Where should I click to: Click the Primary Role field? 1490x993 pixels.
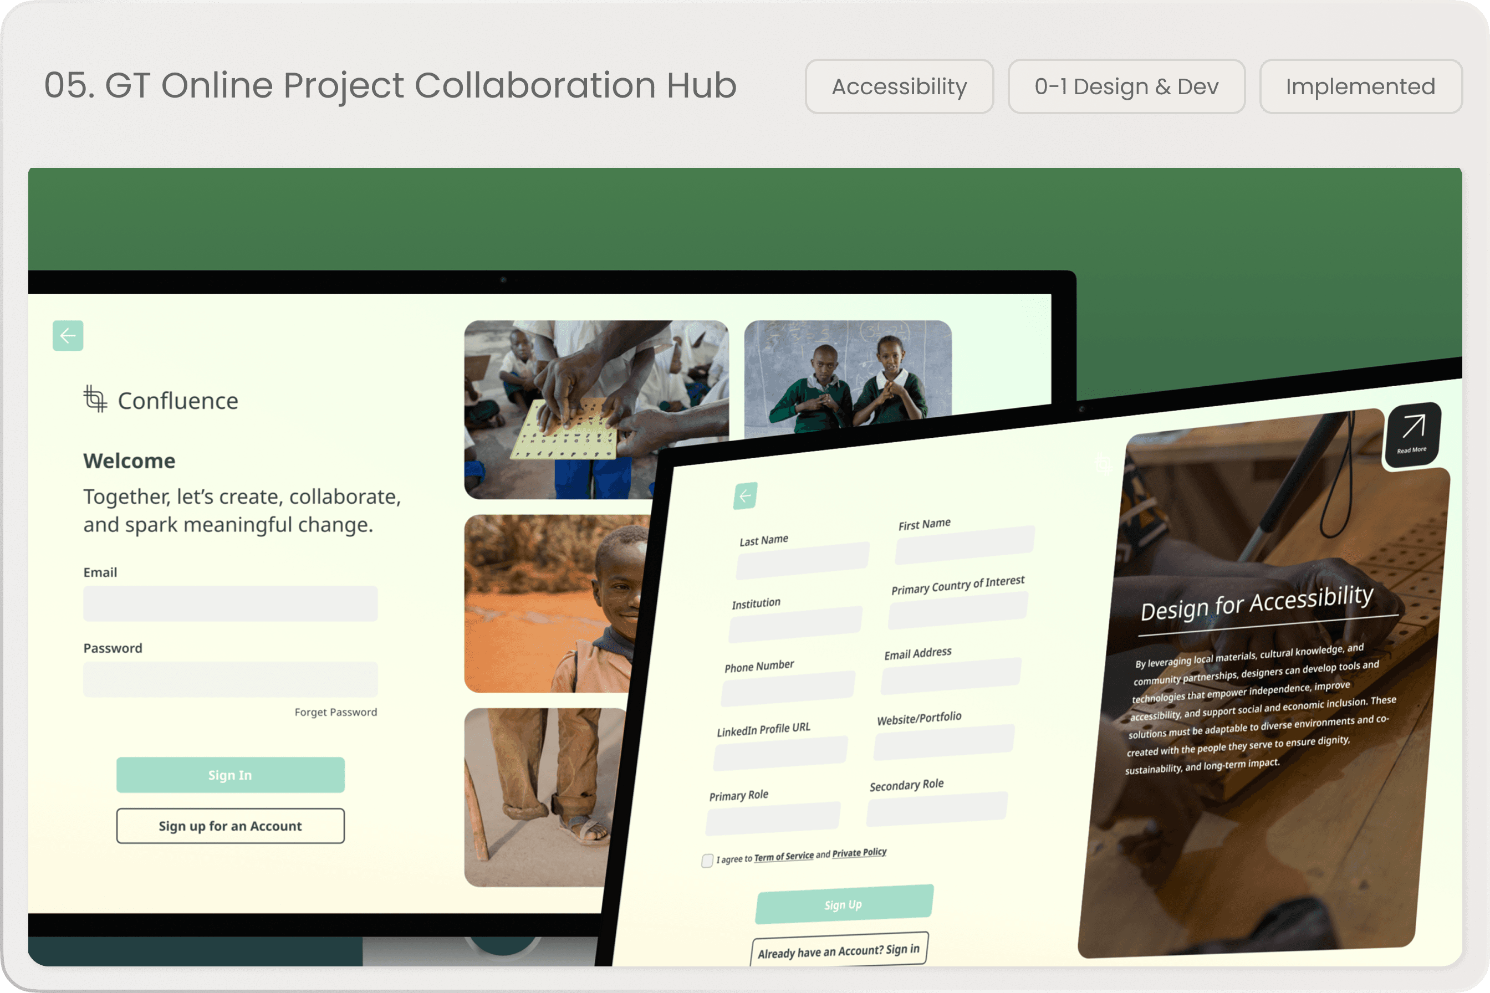773,819
